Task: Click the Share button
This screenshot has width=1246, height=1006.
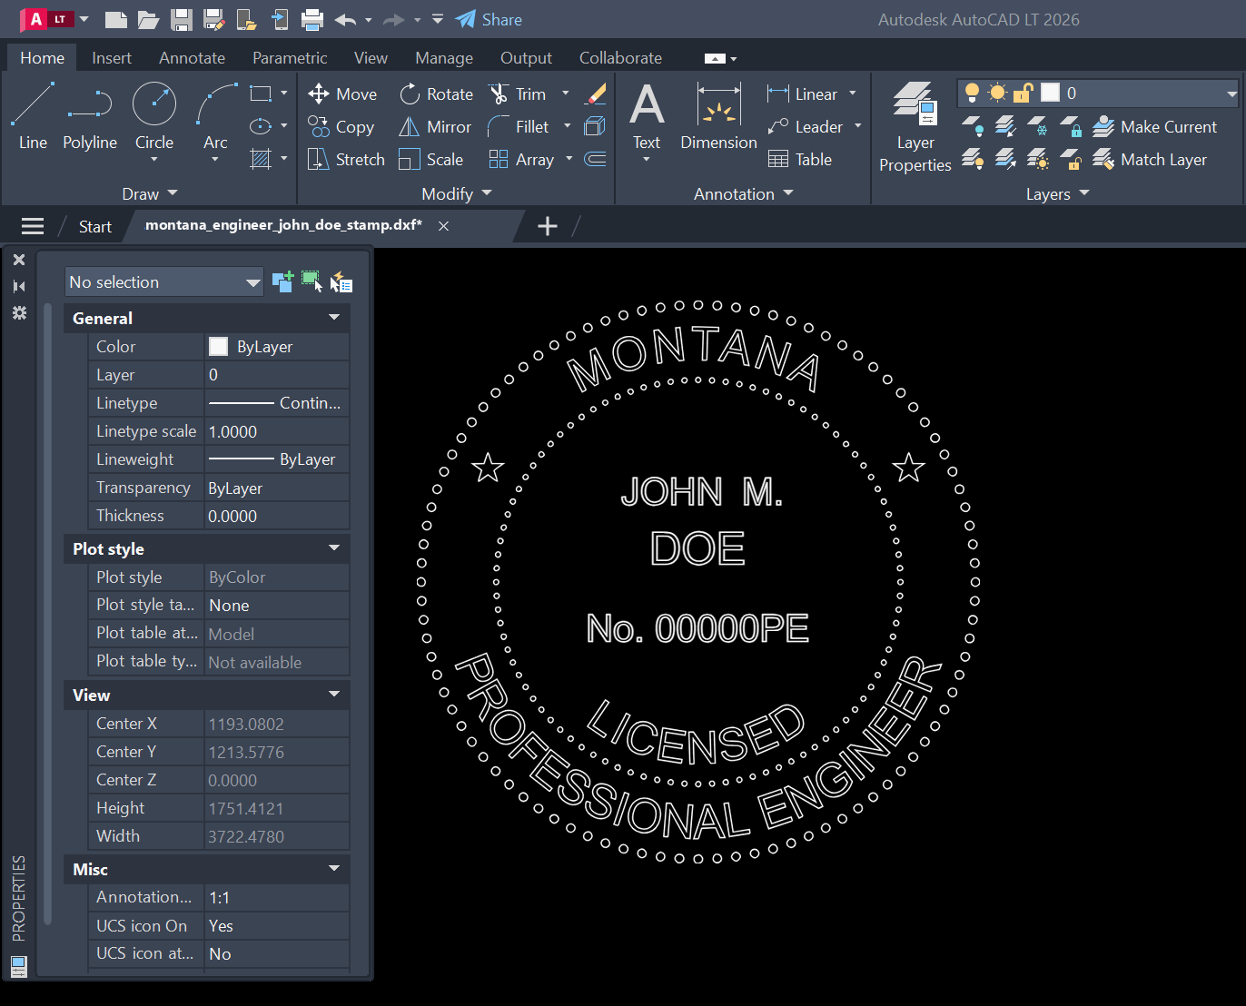Action: click(x=489, y=19)
